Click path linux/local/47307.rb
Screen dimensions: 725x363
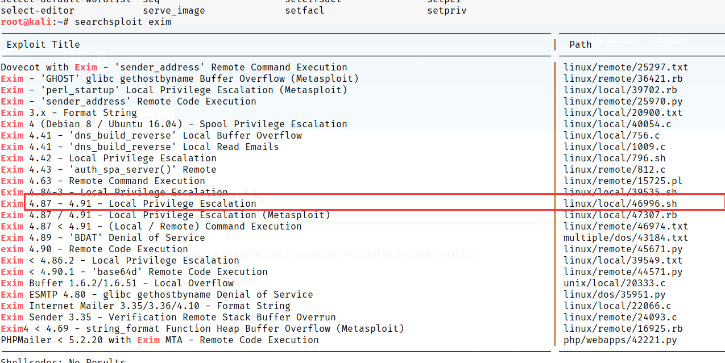[620, 215]
